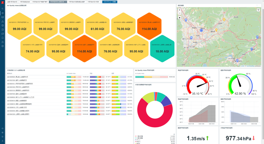Click the PM2.5 legend entry under pie chart

(137, 142)
